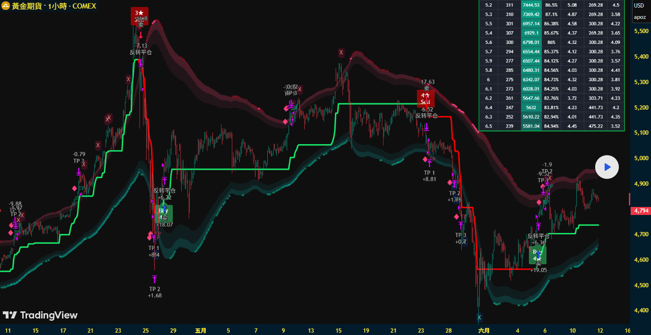The image size is (651, 335).
Task: Select the -17.63 value above 4★ Sell
Action: [427, 82]
